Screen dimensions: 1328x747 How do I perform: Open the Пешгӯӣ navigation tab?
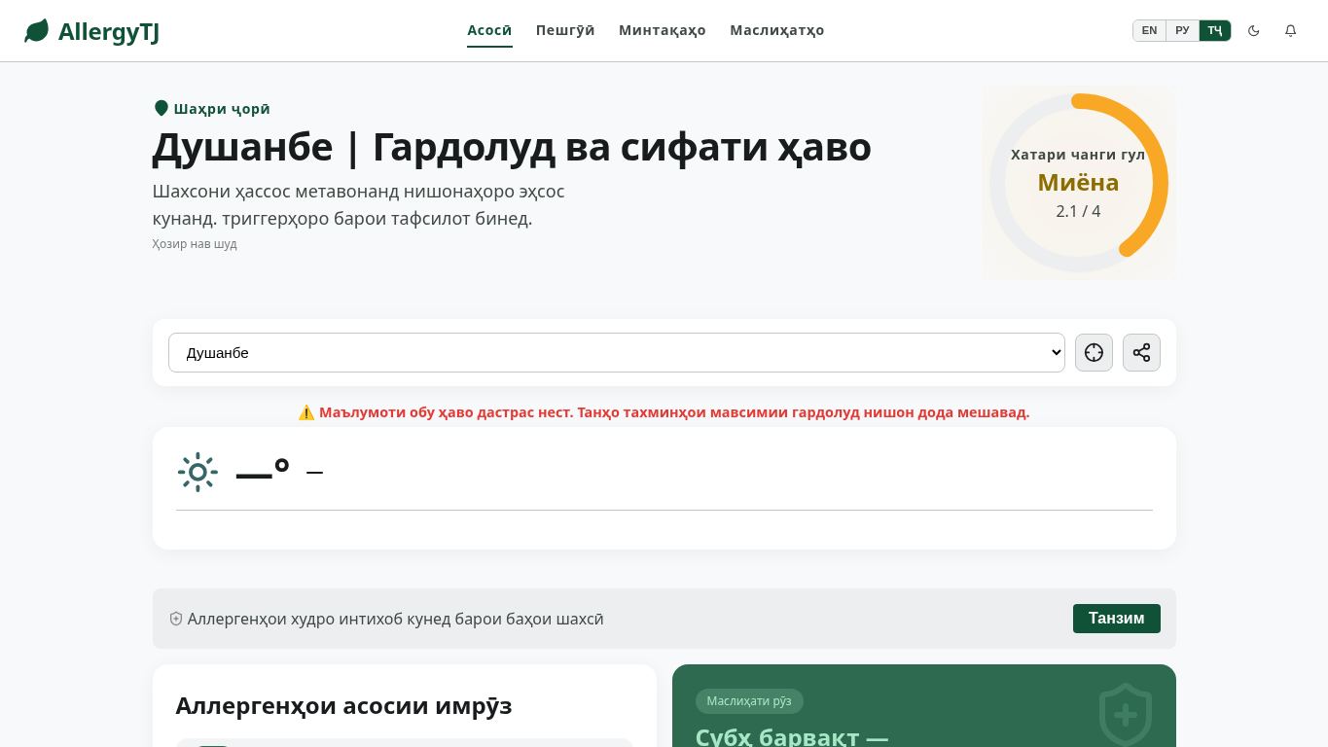(x=565, y=30)
